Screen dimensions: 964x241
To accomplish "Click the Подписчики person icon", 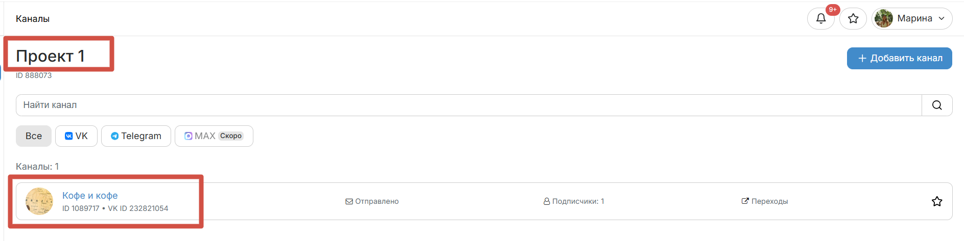I will point(547,201).
